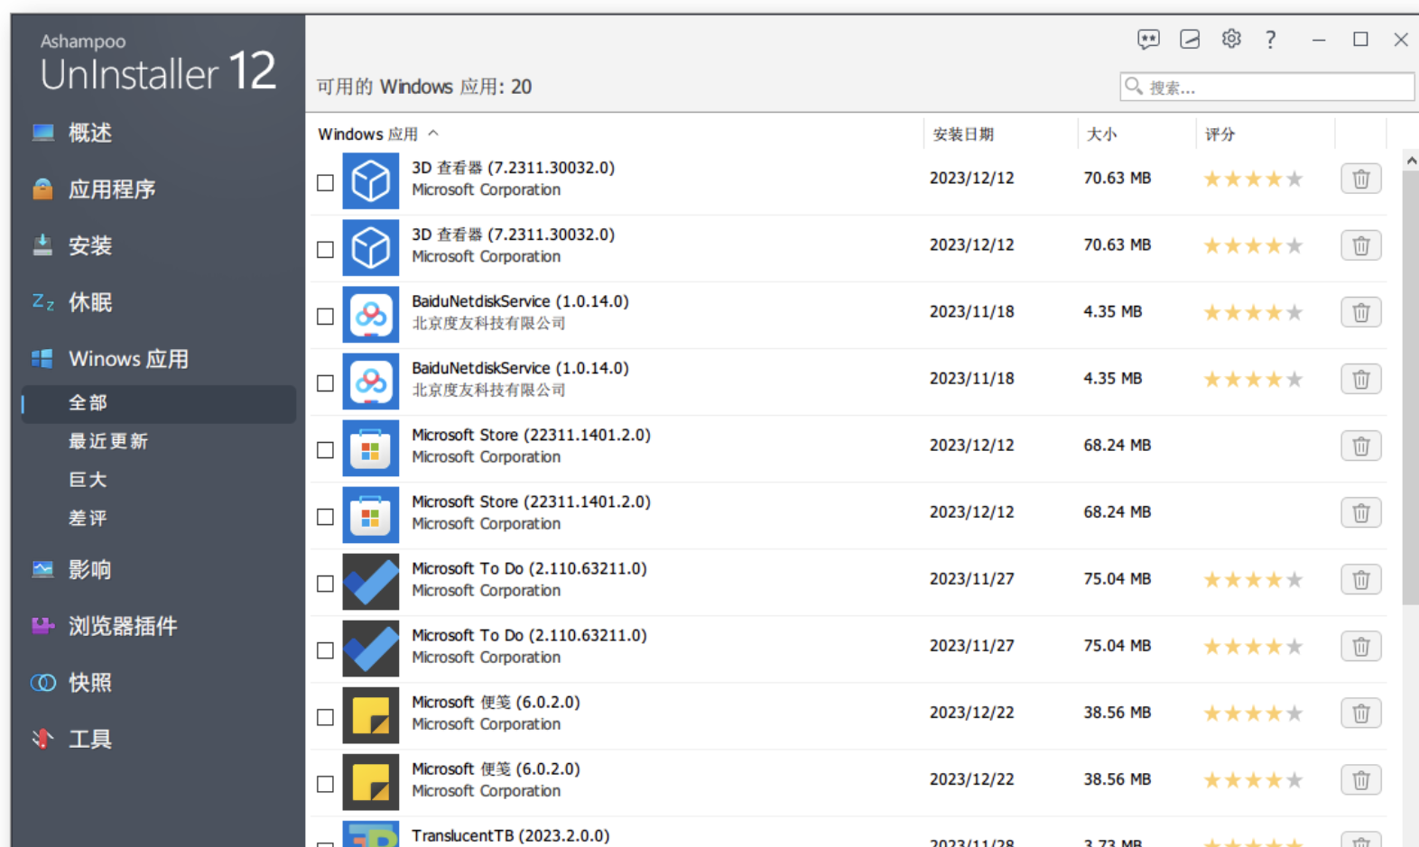This screenshot has height=847, width=1419.
Task: Select checkbox for first Microsoft 便笺
Action: click(326, 717)
